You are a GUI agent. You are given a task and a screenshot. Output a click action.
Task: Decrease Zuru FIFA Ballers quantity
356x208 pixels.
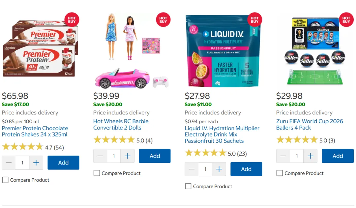pyautogui.click(x=283, y=156)
